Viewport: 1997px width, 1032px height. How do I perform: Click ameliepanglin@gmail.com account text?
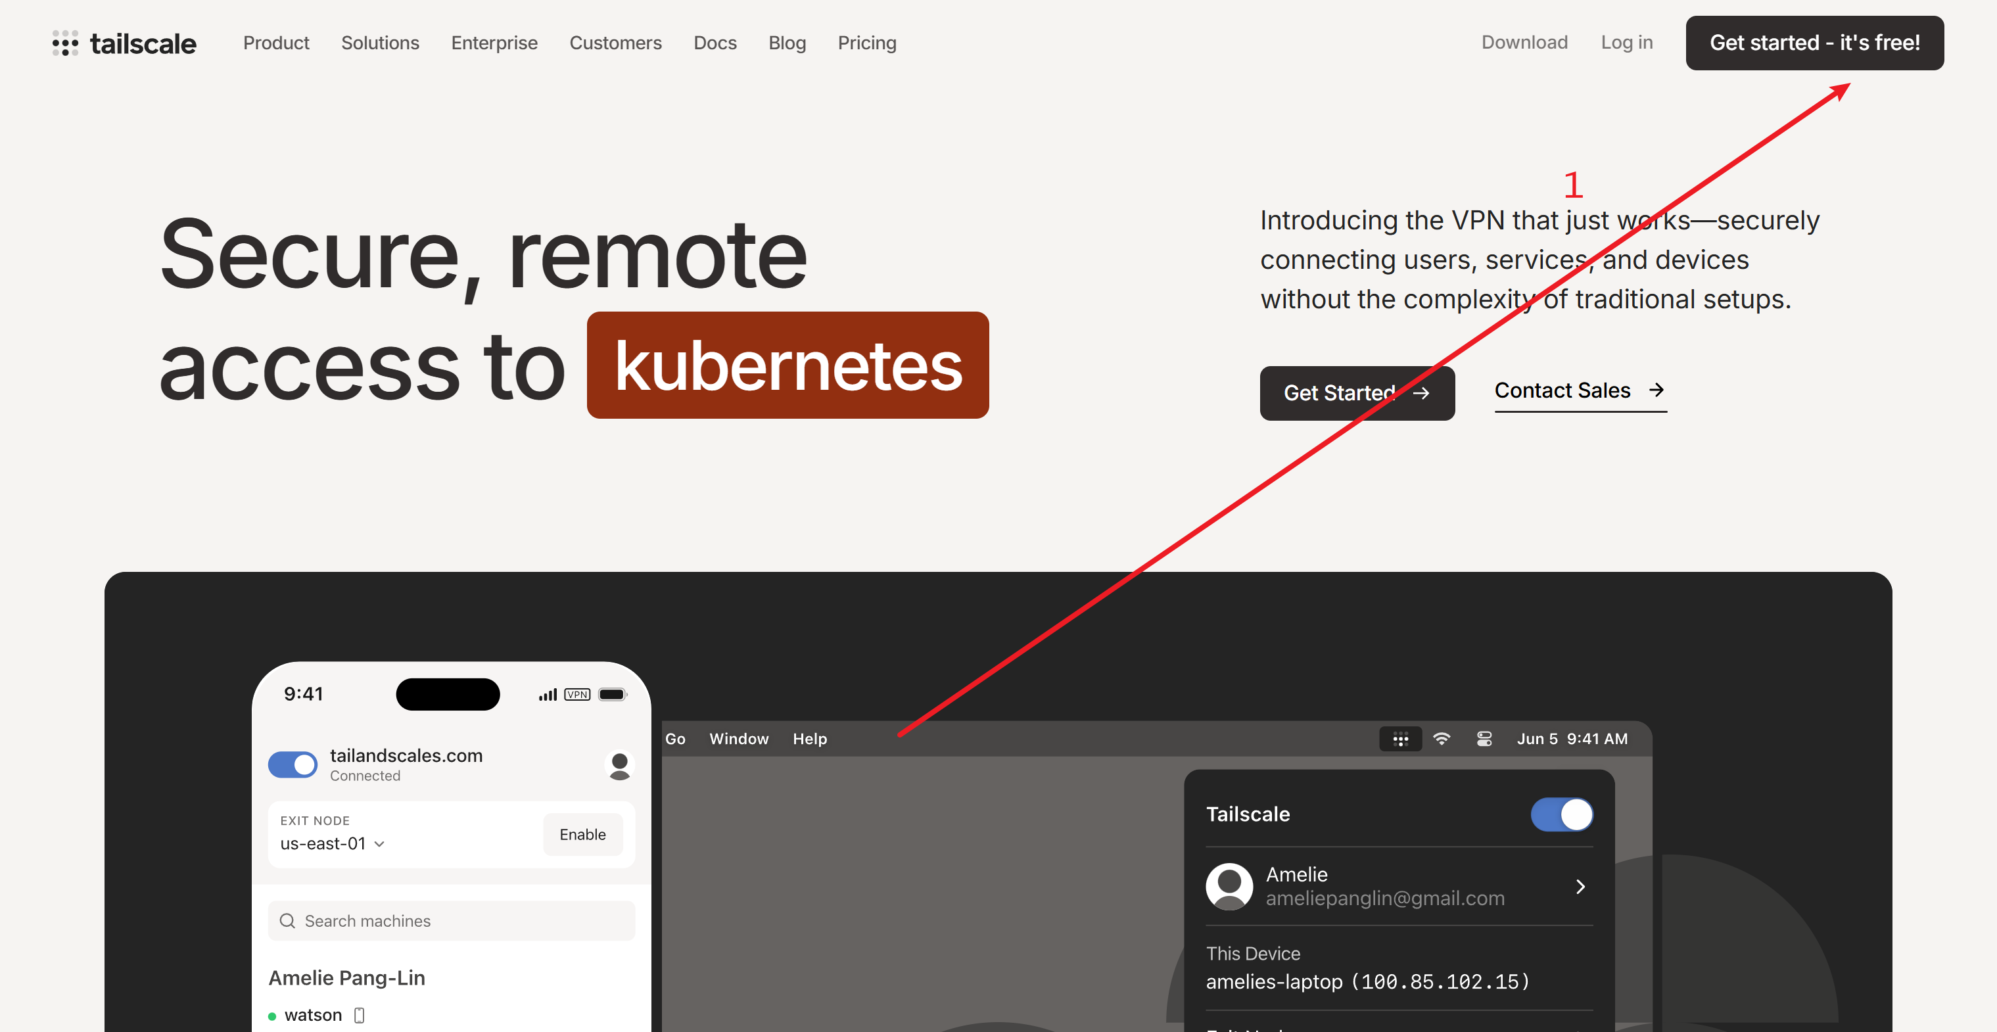pos(1384,898)
